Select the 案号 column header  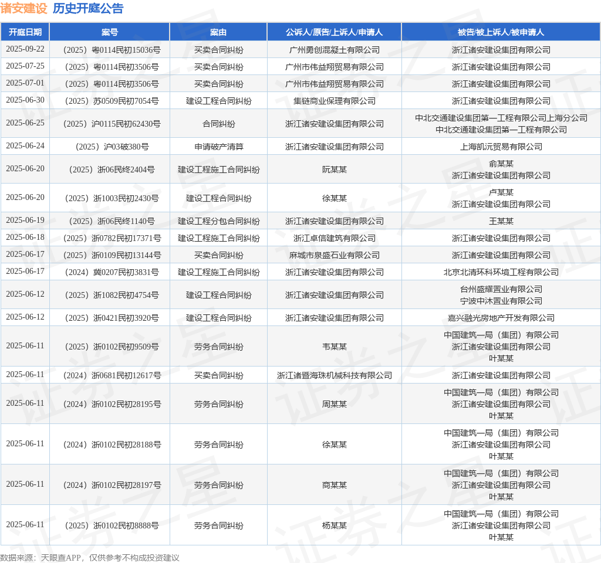110,32
